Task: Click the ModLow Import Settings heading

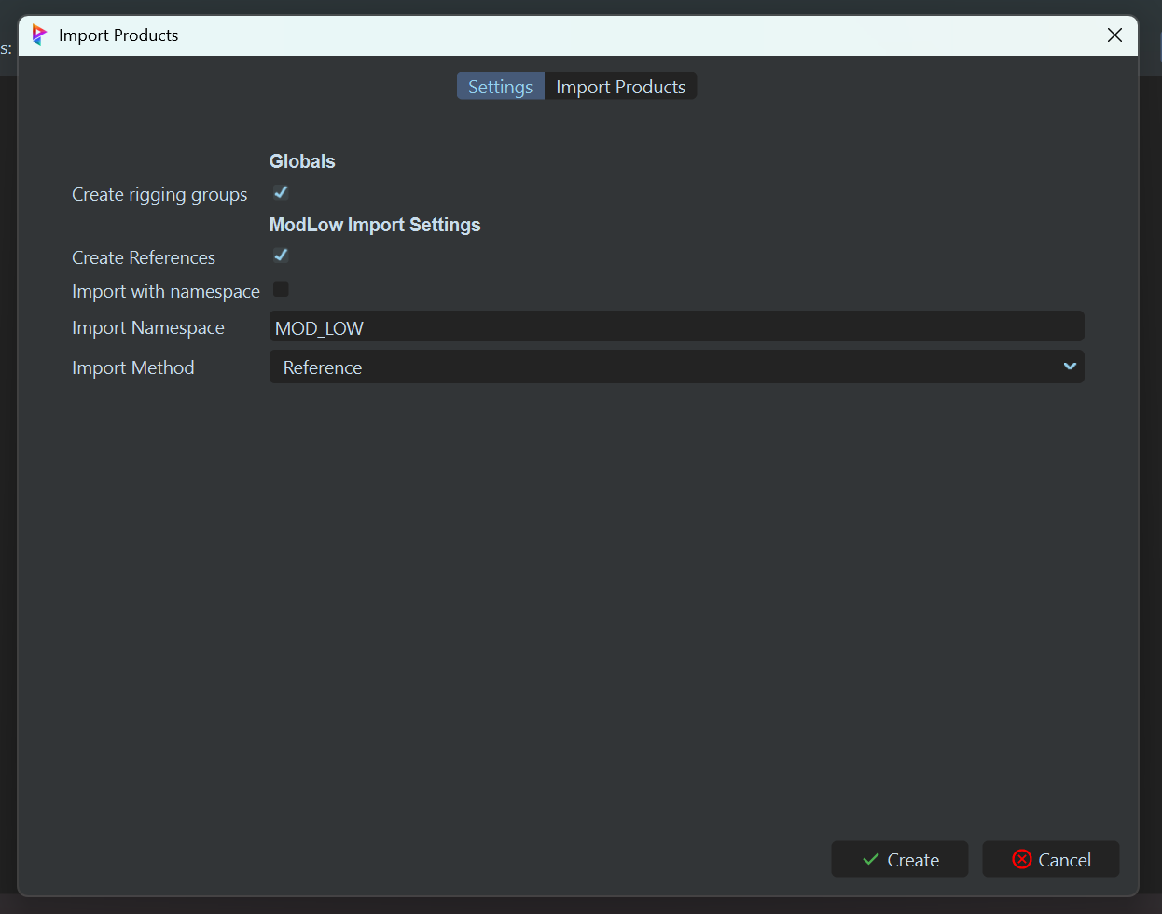Action: (375, 225)
